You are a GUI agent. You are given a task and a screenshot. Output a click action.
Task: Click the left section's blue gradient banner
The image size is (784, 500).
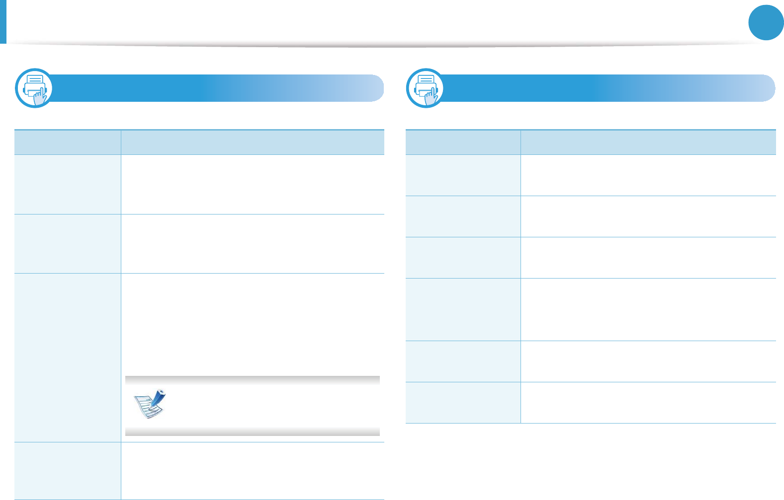pos(219,88)
